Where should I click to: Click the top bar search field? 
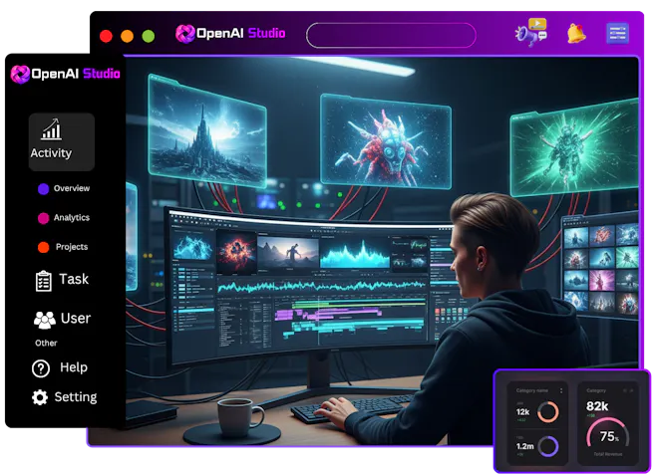(391, 35)
